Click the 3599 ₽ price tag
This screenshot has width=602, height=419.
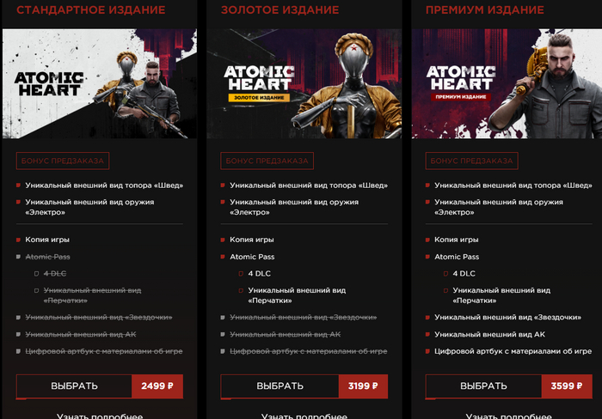click(567, 386)
